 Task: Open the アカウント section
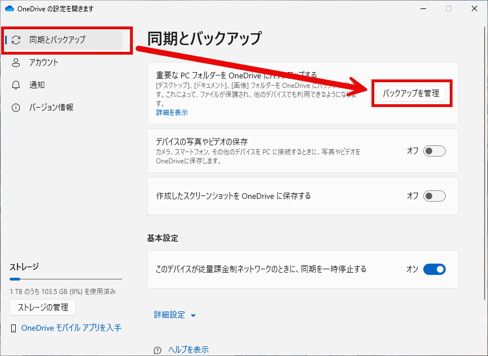(64, 63)
